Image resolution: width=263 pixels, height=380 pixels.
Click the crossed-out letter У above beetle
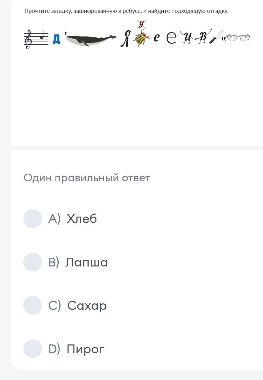[141, 25]
